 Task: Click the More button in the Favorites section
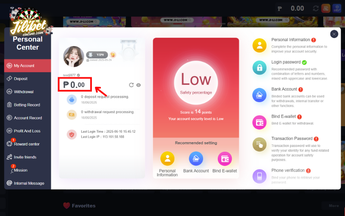[x=334, y=206]
